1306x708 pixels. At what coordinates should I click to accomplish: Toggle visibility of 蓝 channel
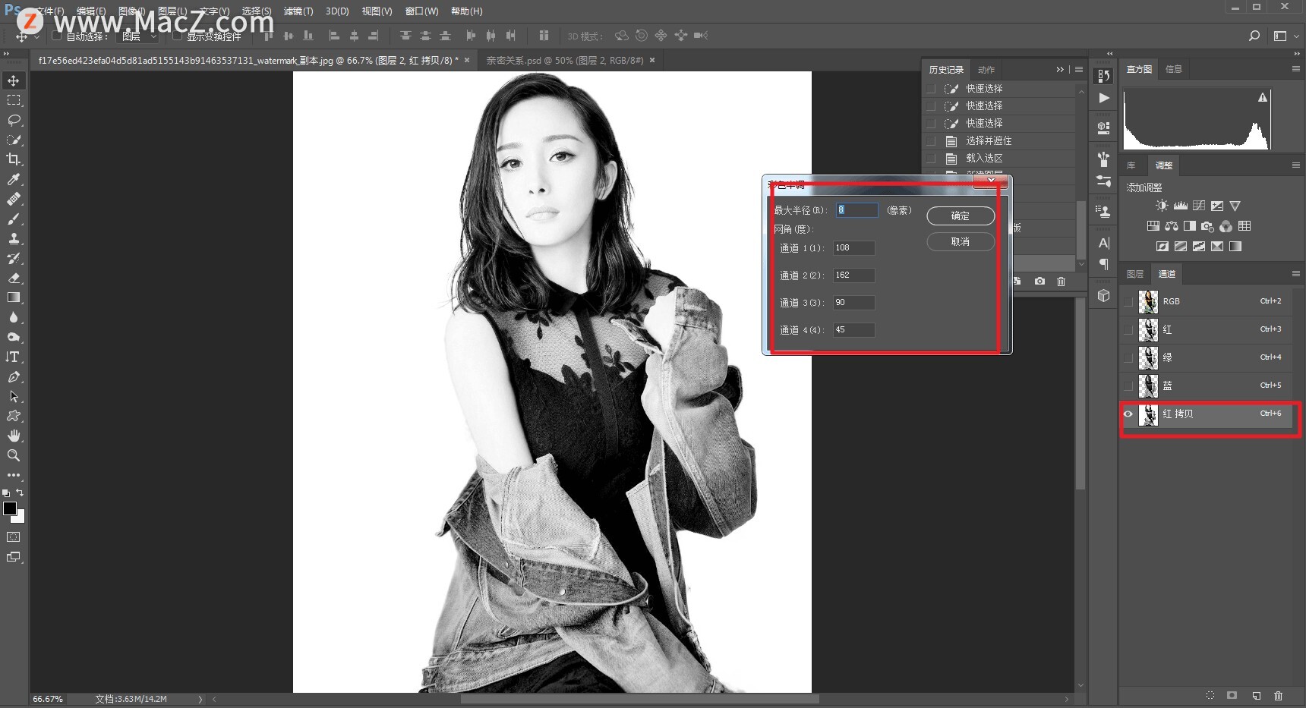tap(1128, 385)
